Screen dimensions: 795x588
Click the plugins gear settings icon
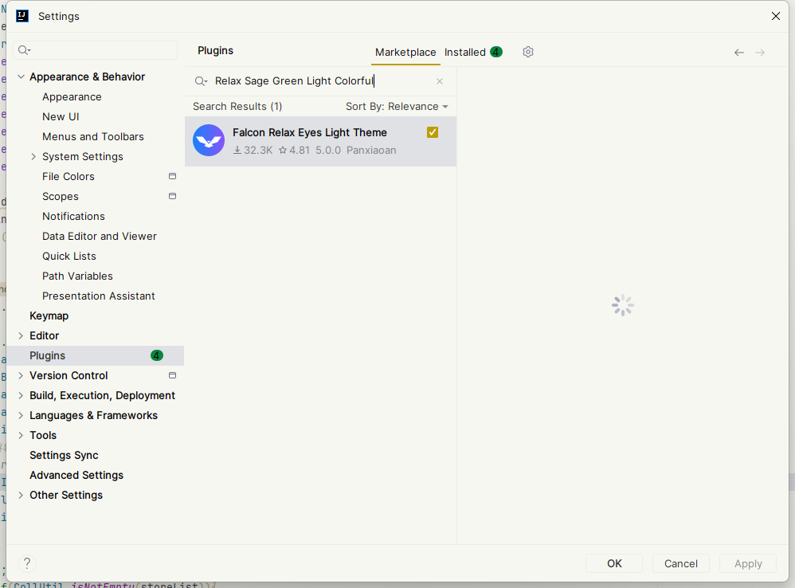[528, 52]
